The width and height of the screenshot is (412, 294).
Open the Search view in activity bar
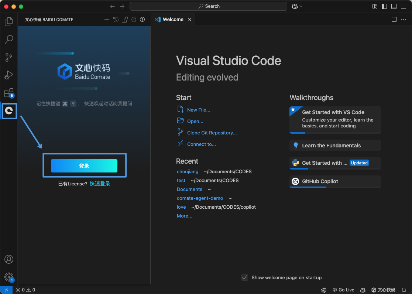point(8,39)
